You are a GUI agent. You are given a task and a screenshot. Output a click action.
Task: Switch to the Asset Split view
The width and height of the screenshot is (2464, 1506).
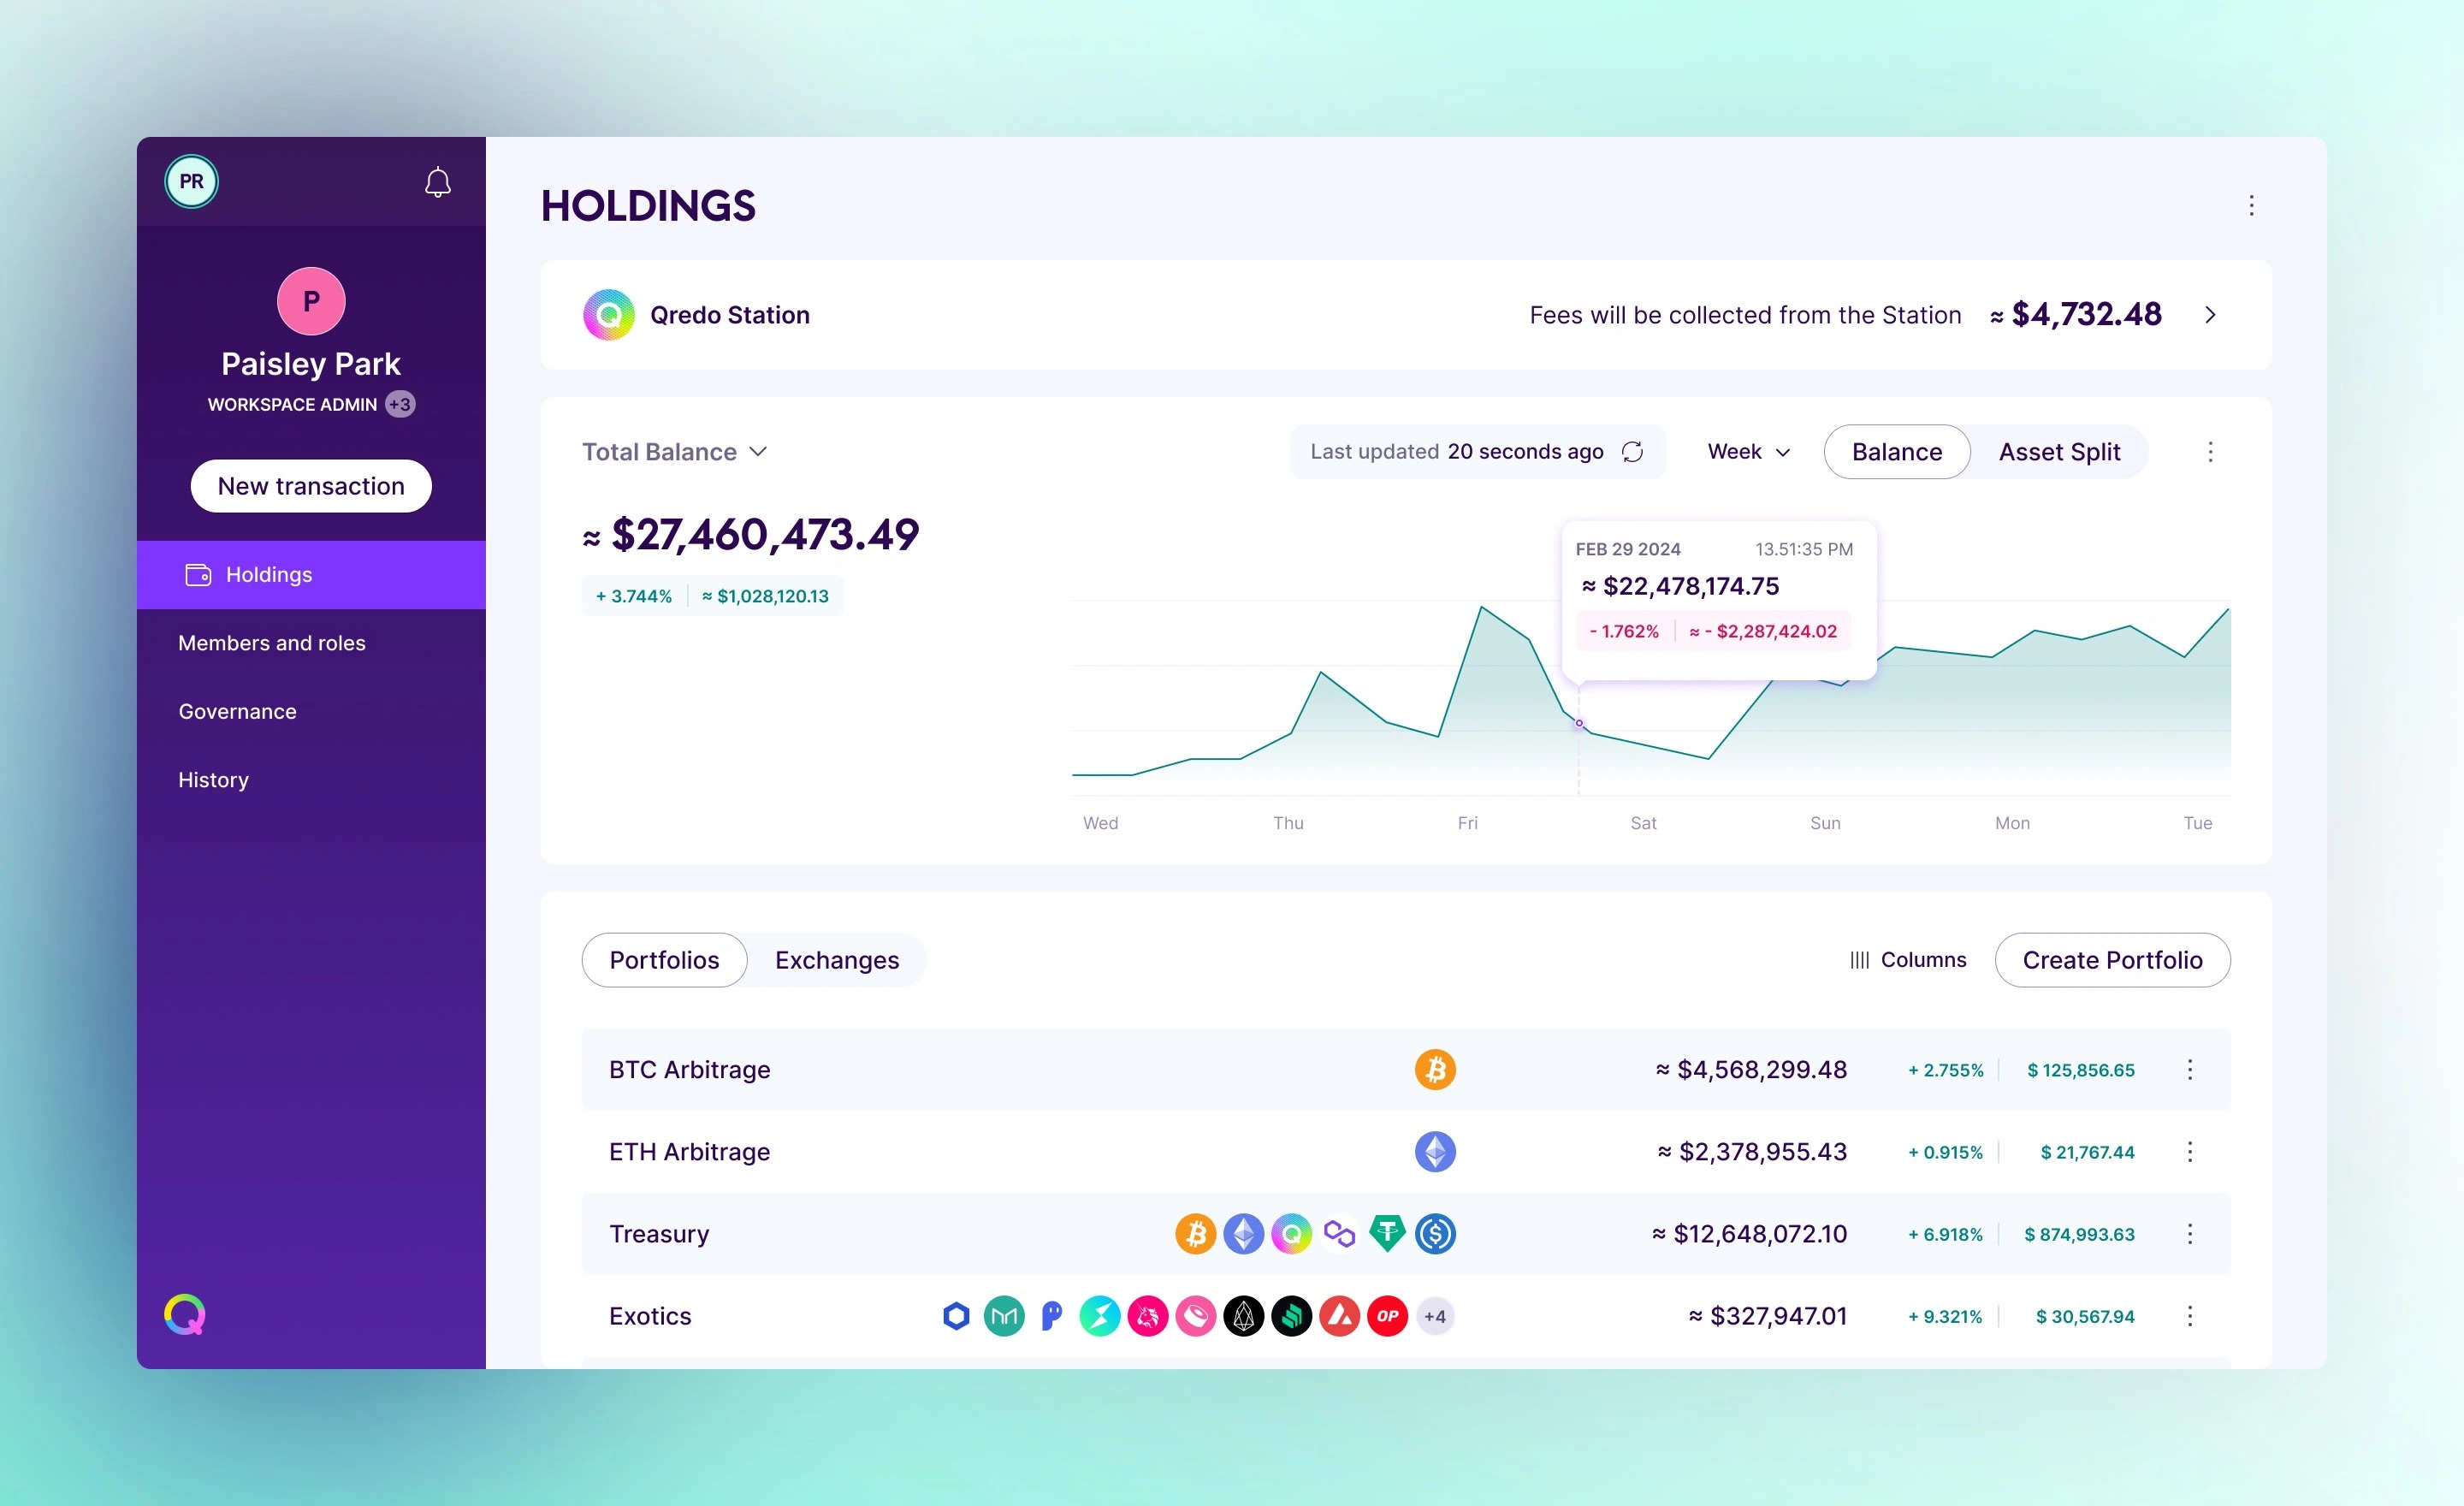pos(2061,452)
